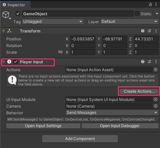Click the UI Input Module label
The height and width of the screenshot is (148, 160).
[x=21, y=100]
